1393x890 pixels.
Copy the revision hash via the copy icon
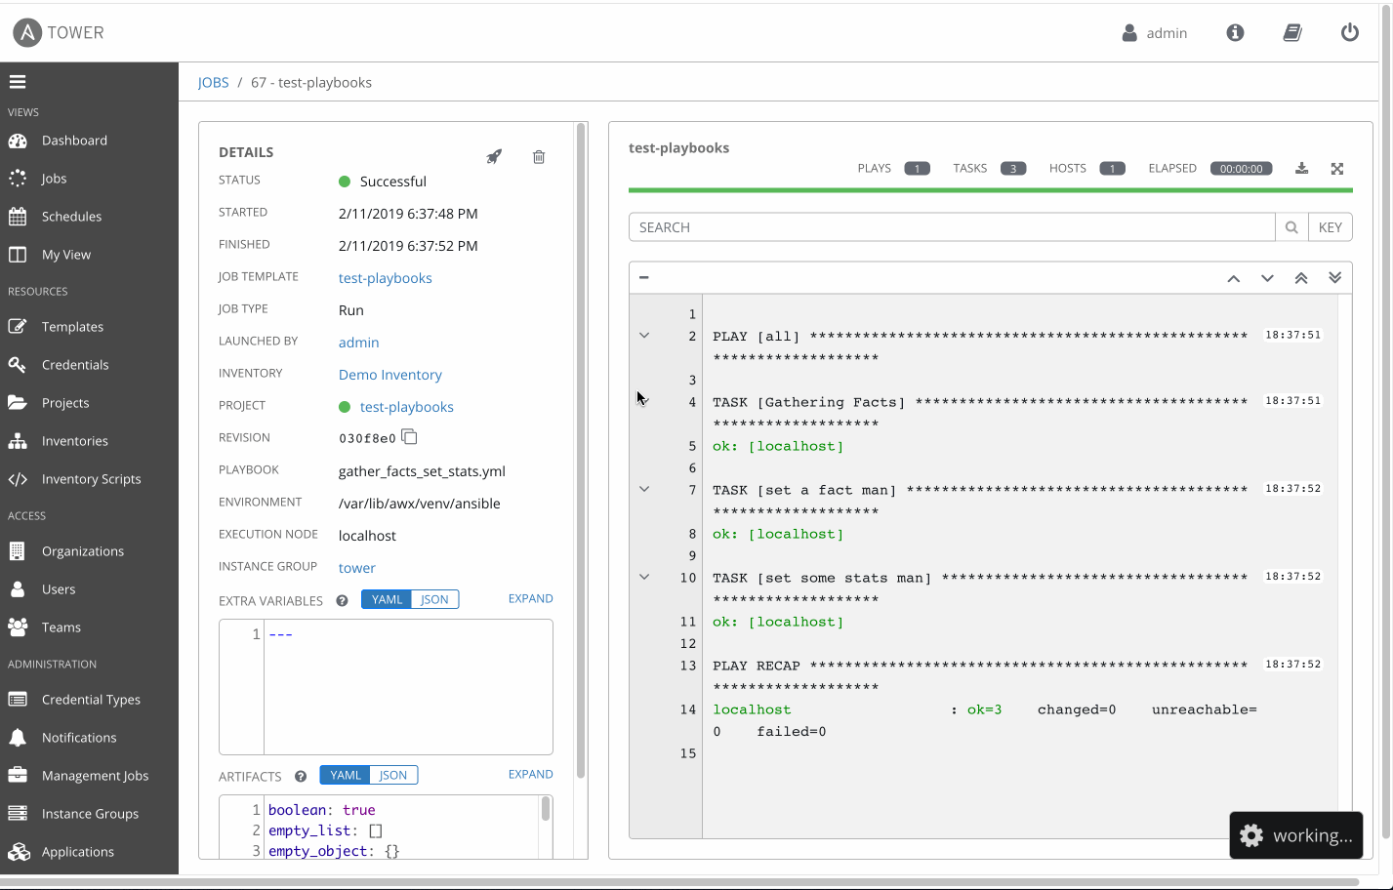pyautogui.click(x=409, y=436)
